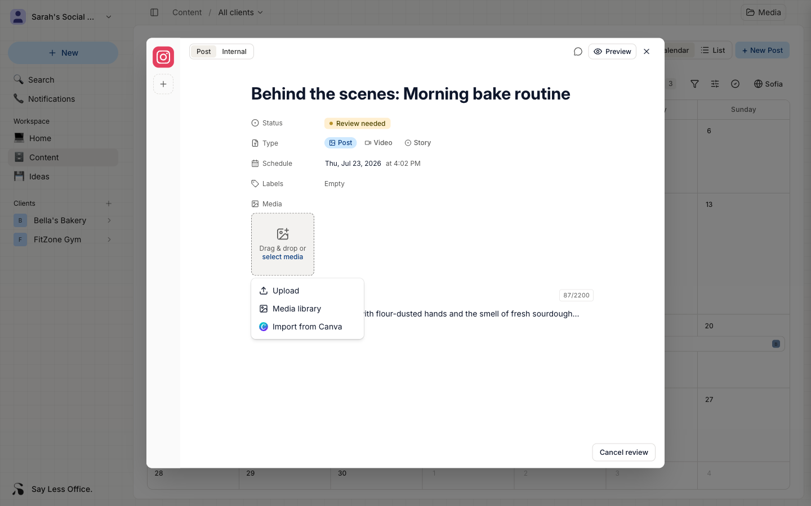Viewport: 811px width, 506px height.
Task: Switch to the Post tab
Action: pyautogui.click(x=204, y=52)
